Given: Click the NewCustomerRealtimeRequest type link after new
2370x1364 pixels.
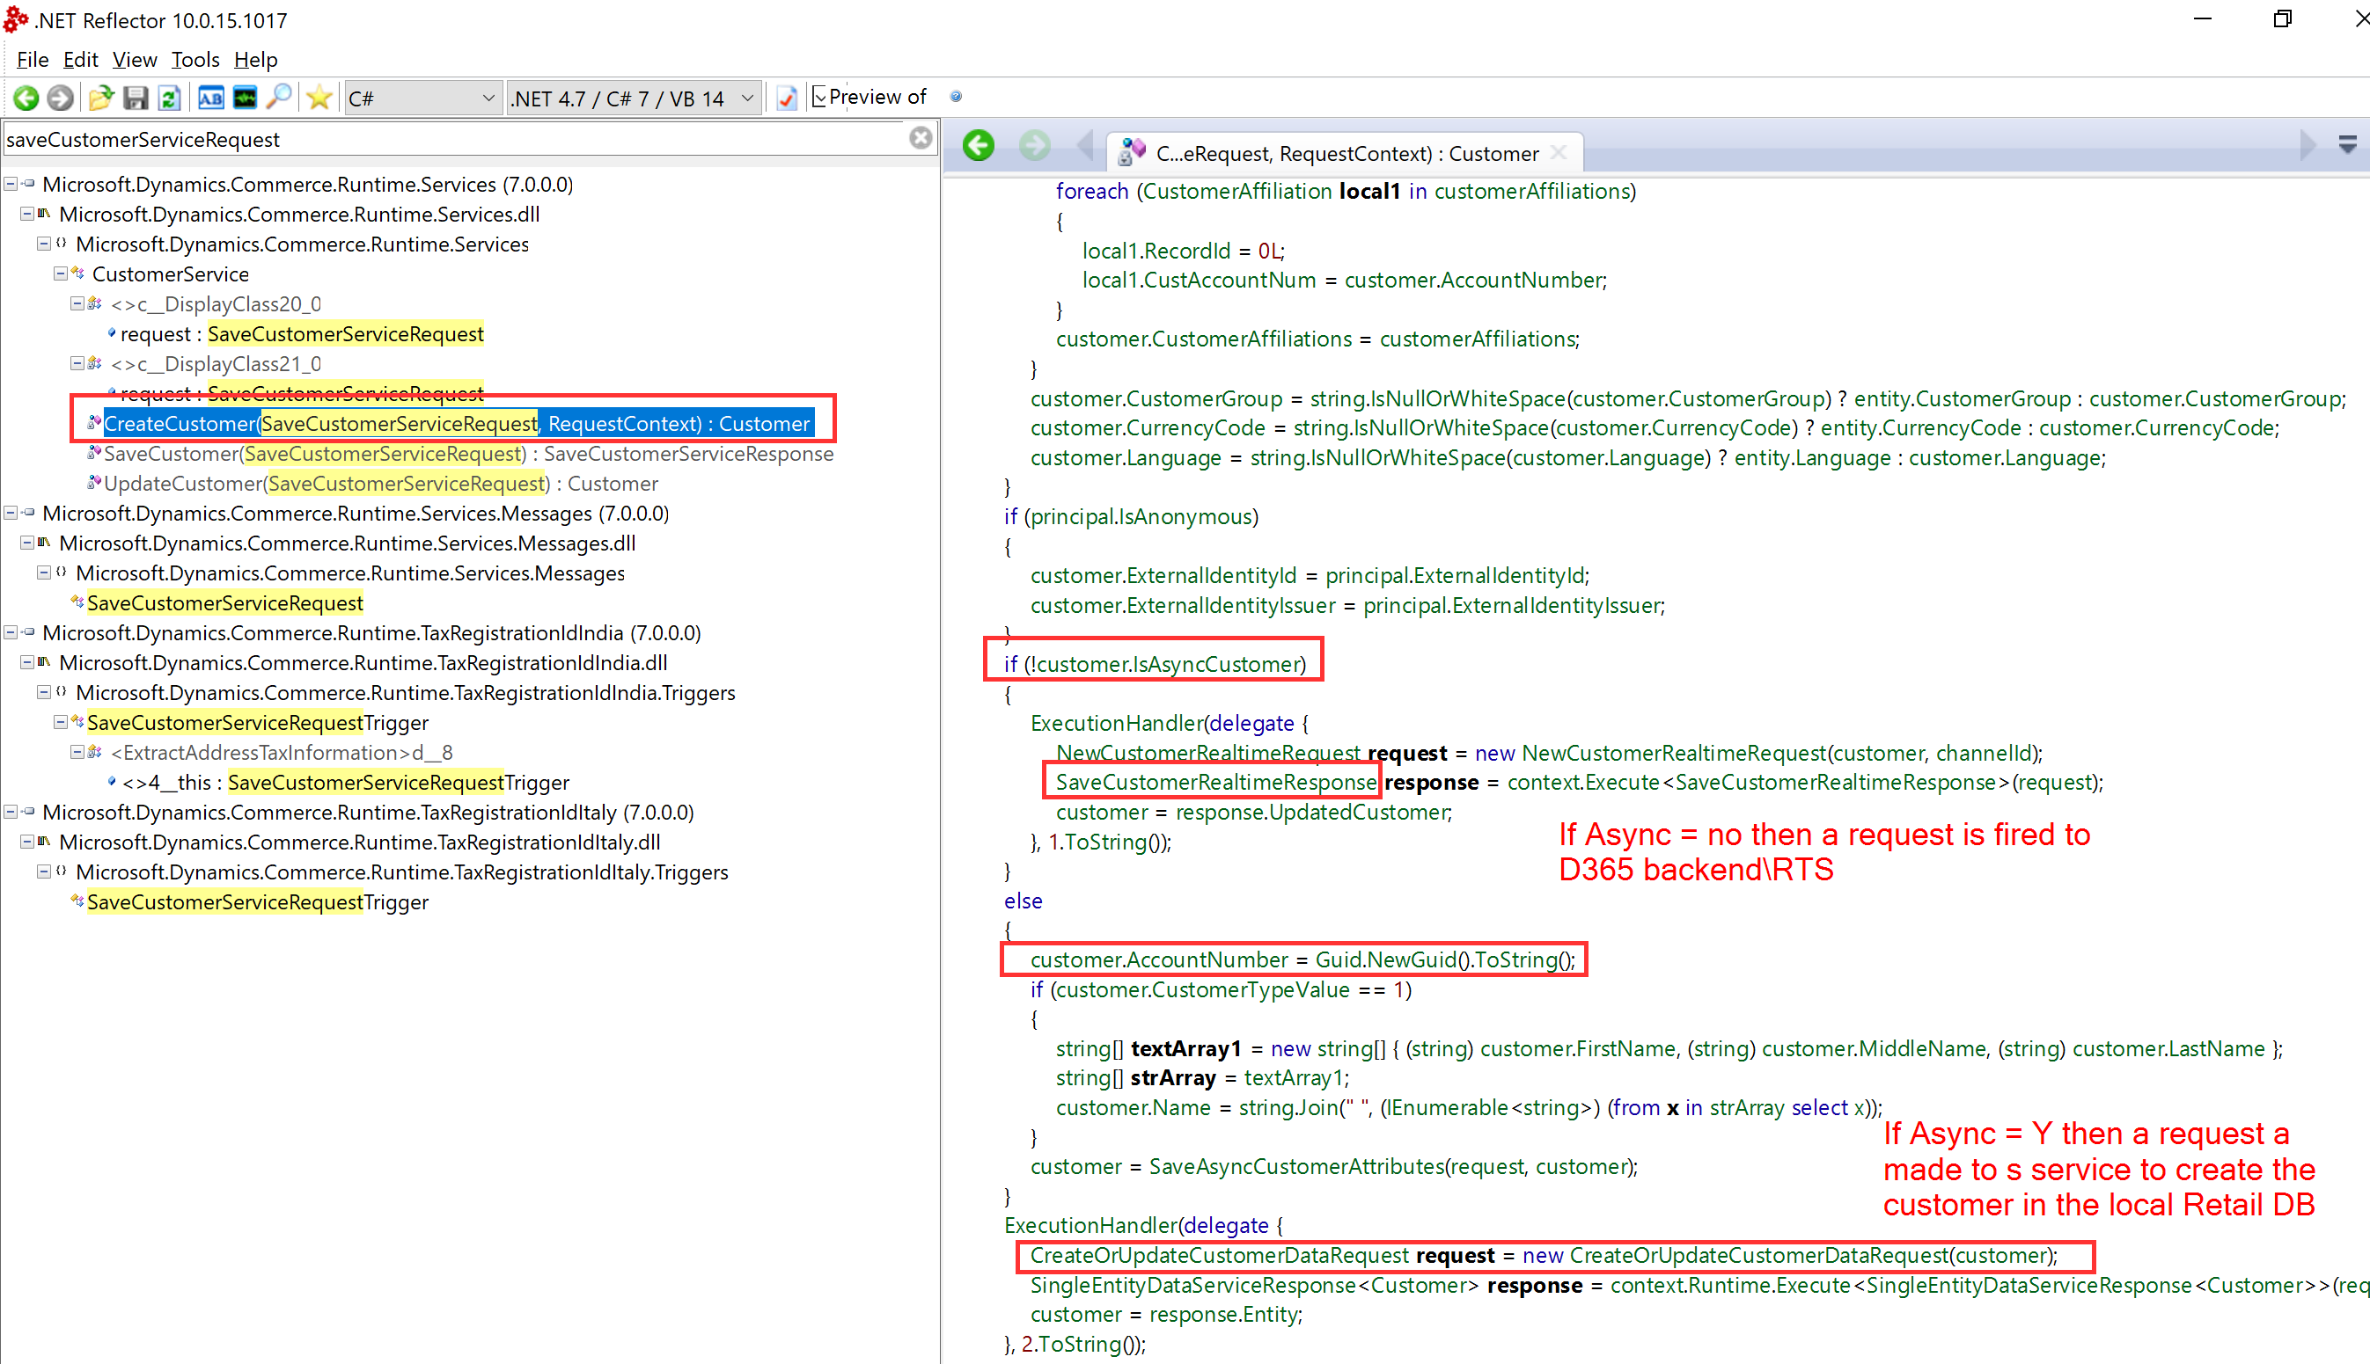Looking at the screenshot, I should coord(1675,752).
